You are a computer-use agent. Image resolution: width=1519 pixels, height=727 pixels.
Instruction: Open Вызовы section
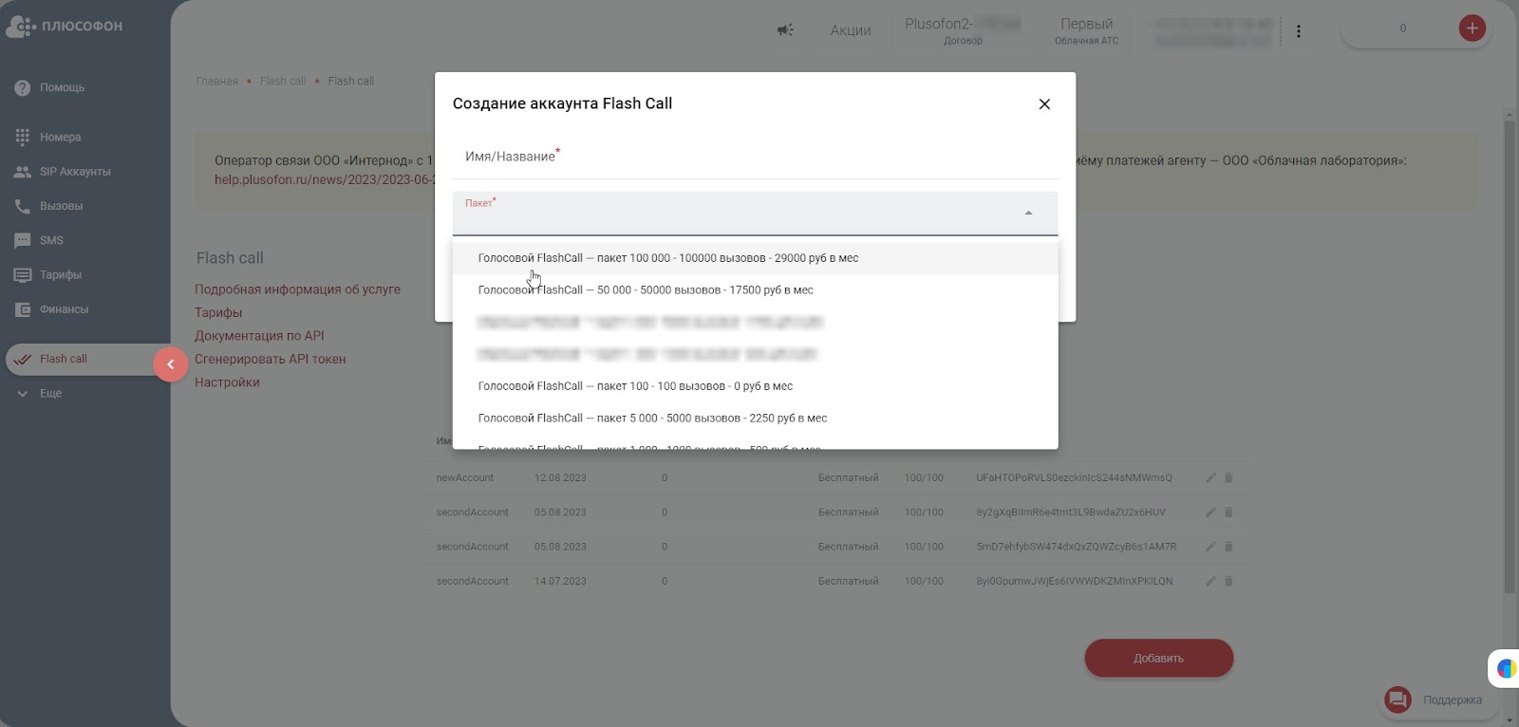(61, 206)
